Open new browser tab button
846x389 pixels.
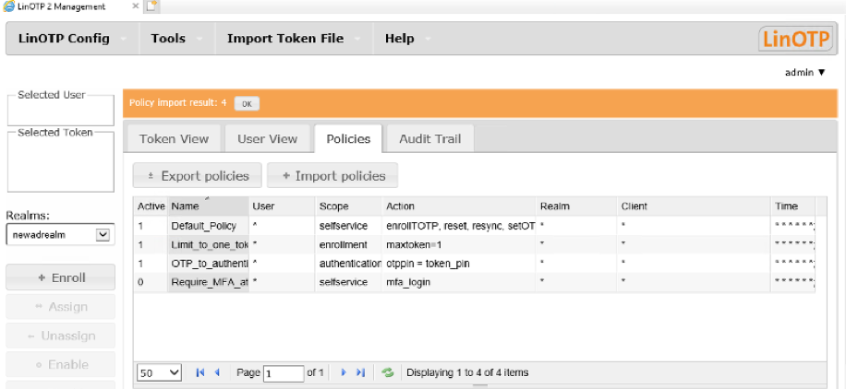152,6
